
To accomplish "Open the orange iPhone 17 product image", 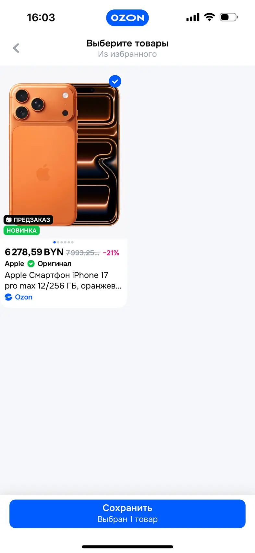I will (x=64, y=154).
